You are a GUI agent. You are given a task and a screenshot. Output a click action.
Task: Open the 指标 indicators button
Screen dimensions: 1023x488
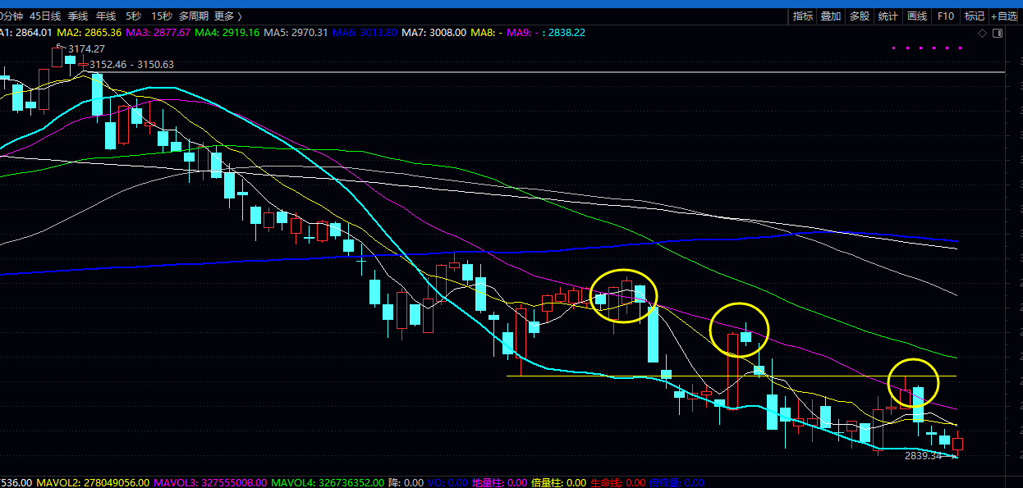coord(802,16)
